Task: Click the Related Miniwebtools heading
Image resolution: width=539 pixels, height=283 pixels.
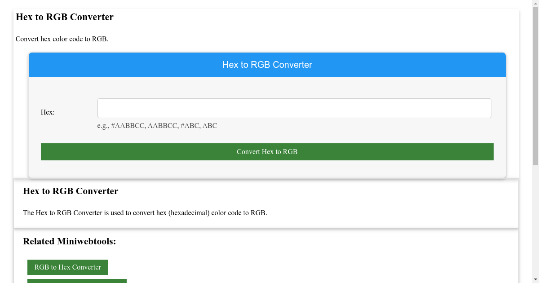Action: (69, 241)
